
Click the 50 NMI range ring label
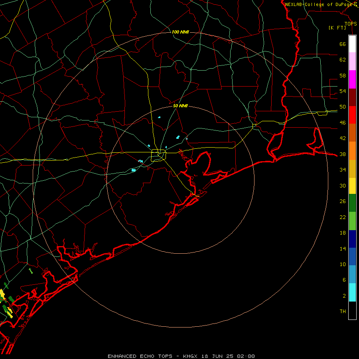(180, 106)
